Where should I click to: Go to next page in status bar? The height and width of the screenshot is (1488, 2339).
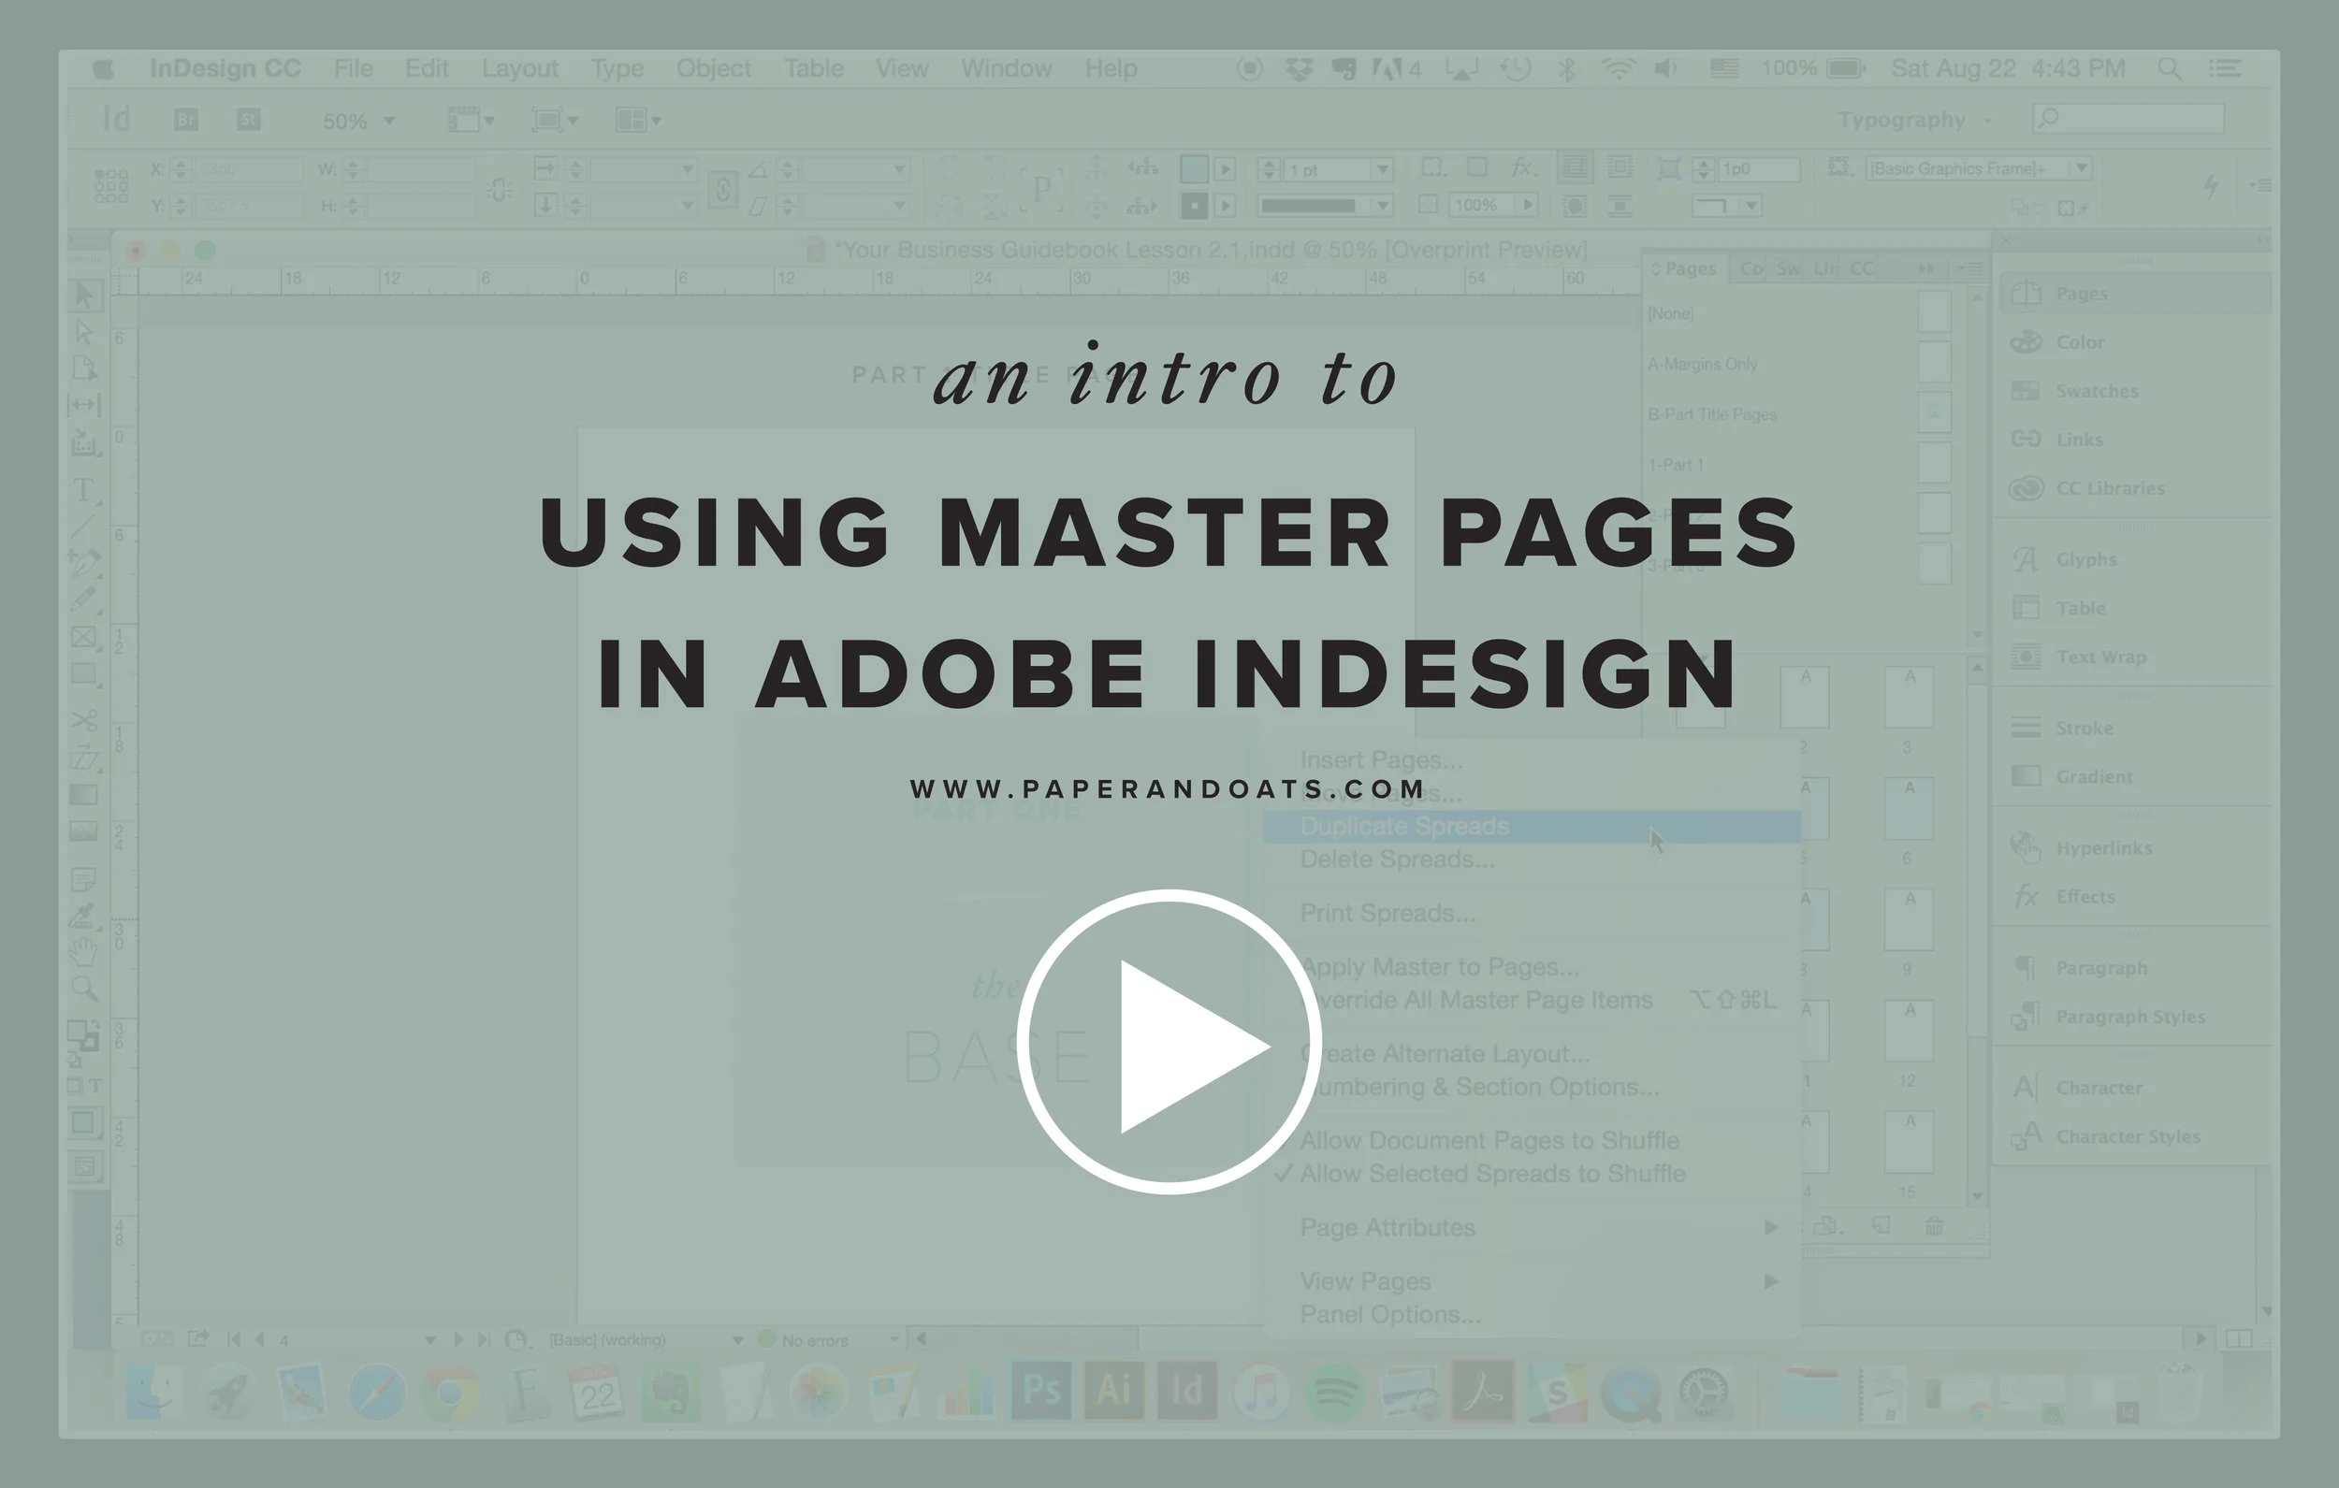tap(458, 1339)
